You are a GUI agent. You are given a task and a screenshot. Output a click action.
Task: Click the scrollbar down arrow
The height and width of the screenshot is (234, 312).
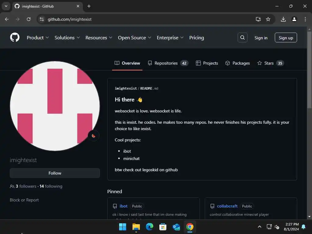[309, 217]
